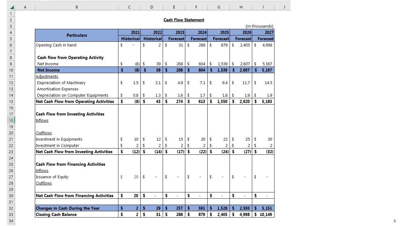Click the underlined Adjustments cell

47,76
